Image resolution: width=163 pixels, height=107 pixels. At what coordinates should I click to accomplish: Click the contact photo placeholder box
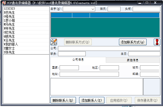pyautogui.click(x=152, y=87)
